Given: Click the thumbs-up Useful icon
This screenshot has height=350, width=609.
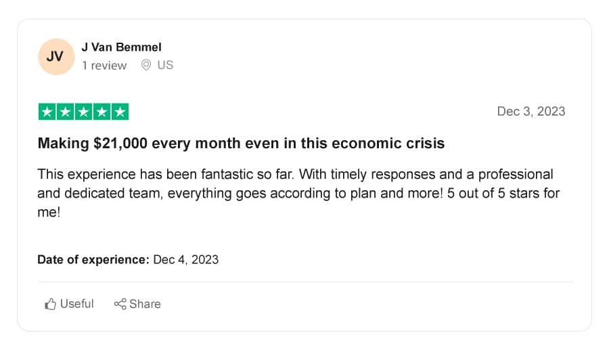Looking at the screenshot, I should point(50,304).
